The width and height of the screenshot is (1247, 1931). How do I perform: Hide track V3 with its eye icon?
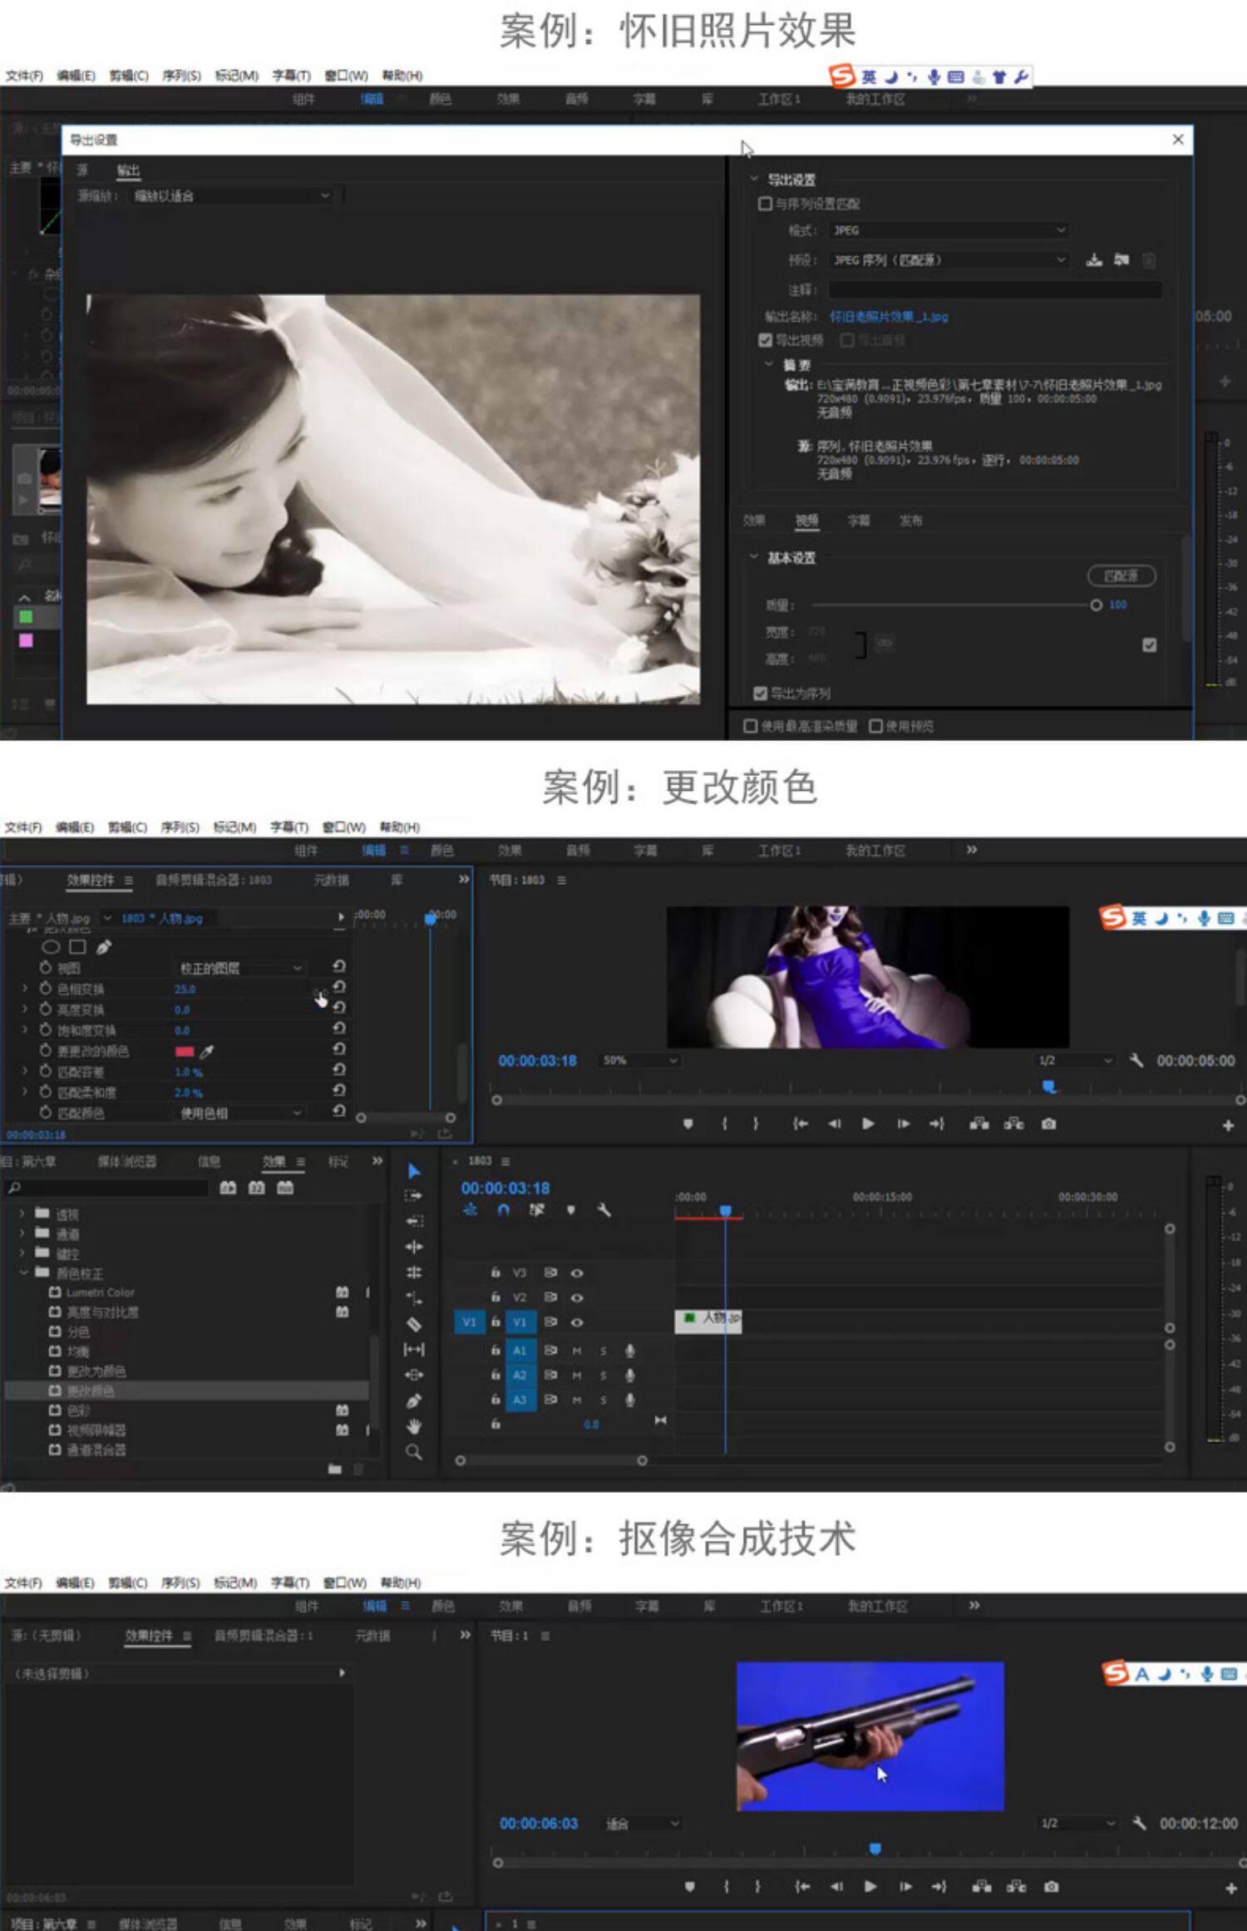pos(577,1272)
